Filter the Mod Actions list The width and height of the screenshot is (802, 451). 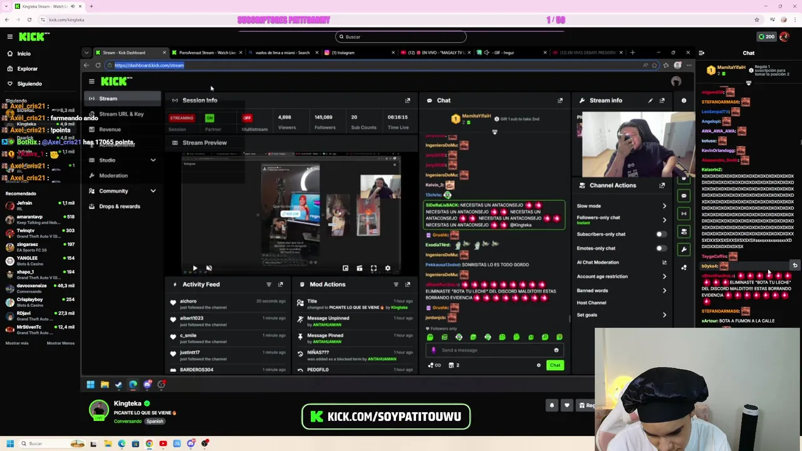(x=396, y=284)
